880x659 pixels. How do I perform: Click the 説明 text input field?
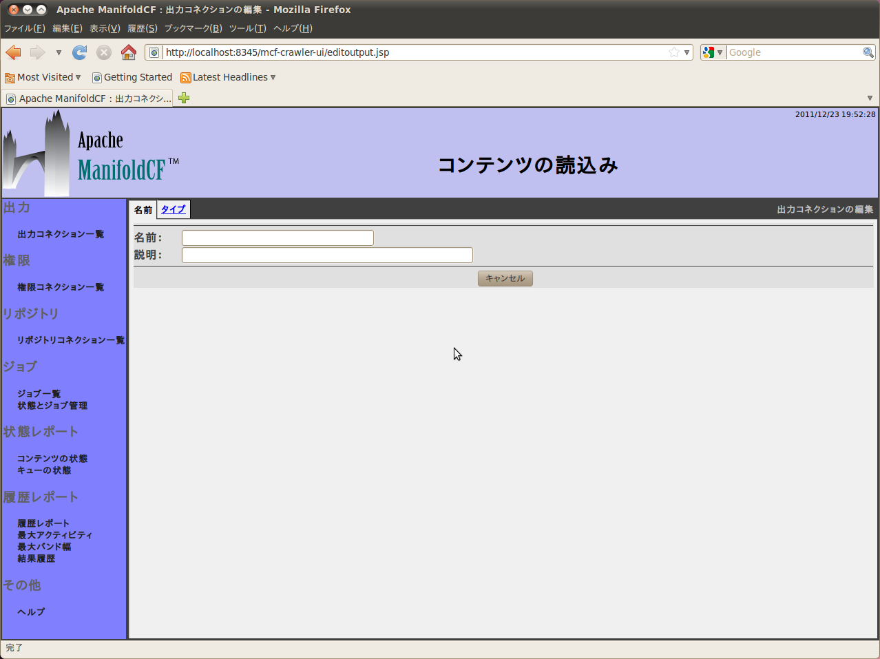pos(327,255)
